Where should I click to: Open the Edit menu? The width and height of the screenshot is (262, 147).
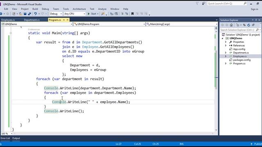click(x=6, y=9)
